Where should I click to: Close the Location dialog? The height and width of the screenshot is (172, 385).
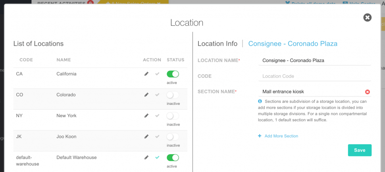367,17
